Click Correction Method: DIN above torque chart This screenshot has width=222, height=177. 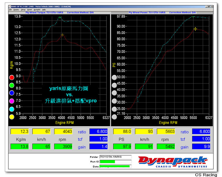80,12
